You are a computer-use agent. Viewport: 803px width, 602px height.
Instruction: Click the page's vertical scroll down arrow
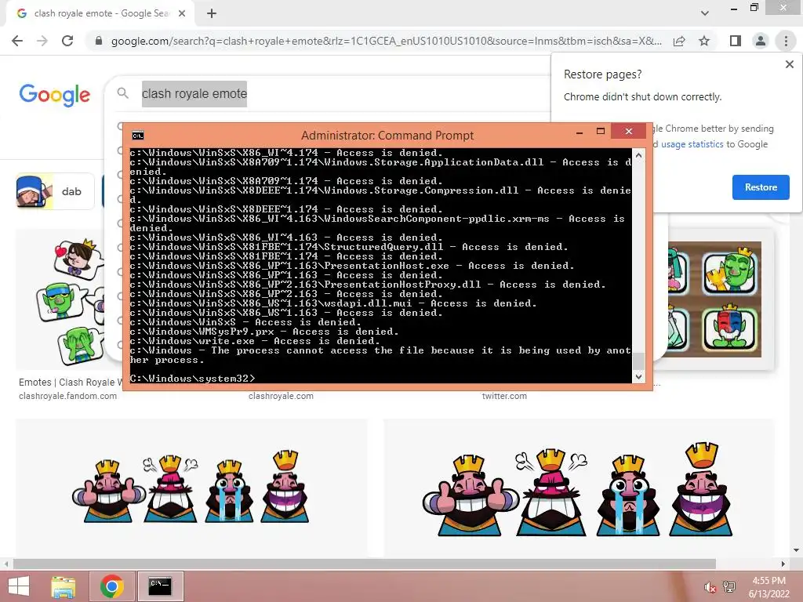796,550
